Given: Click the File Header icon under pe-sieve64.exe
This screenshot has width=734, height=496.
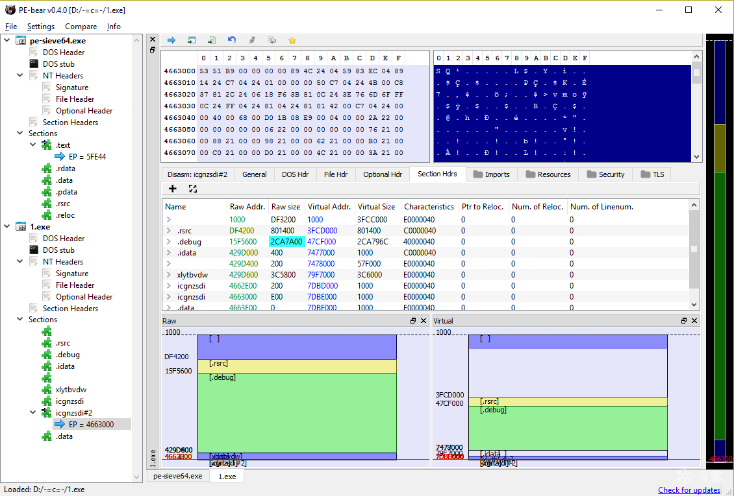Looking at the screenshot, I should (x=47, y=99).
